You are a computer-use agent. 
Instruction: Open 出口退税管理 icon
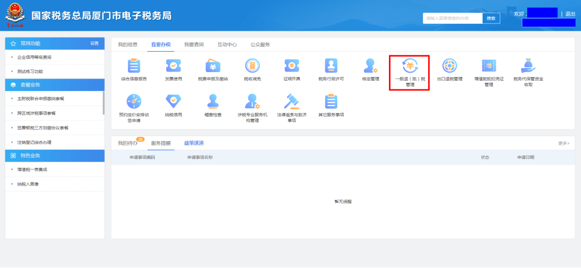coord(449,66)
